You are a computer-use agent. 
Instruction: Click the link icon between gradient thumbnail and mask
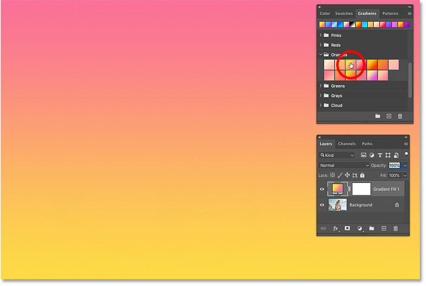tap(350, 189)
